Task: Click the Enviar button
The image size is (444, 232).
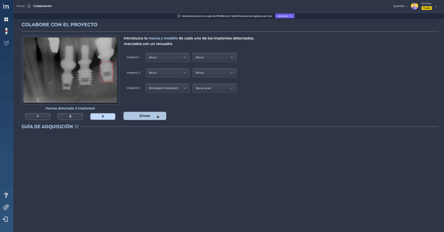Action: 145,116
